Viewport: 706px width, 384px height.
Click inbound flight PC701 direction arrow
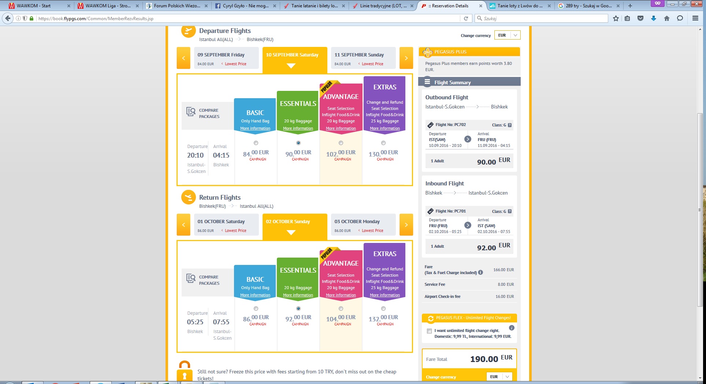(468, 225)
